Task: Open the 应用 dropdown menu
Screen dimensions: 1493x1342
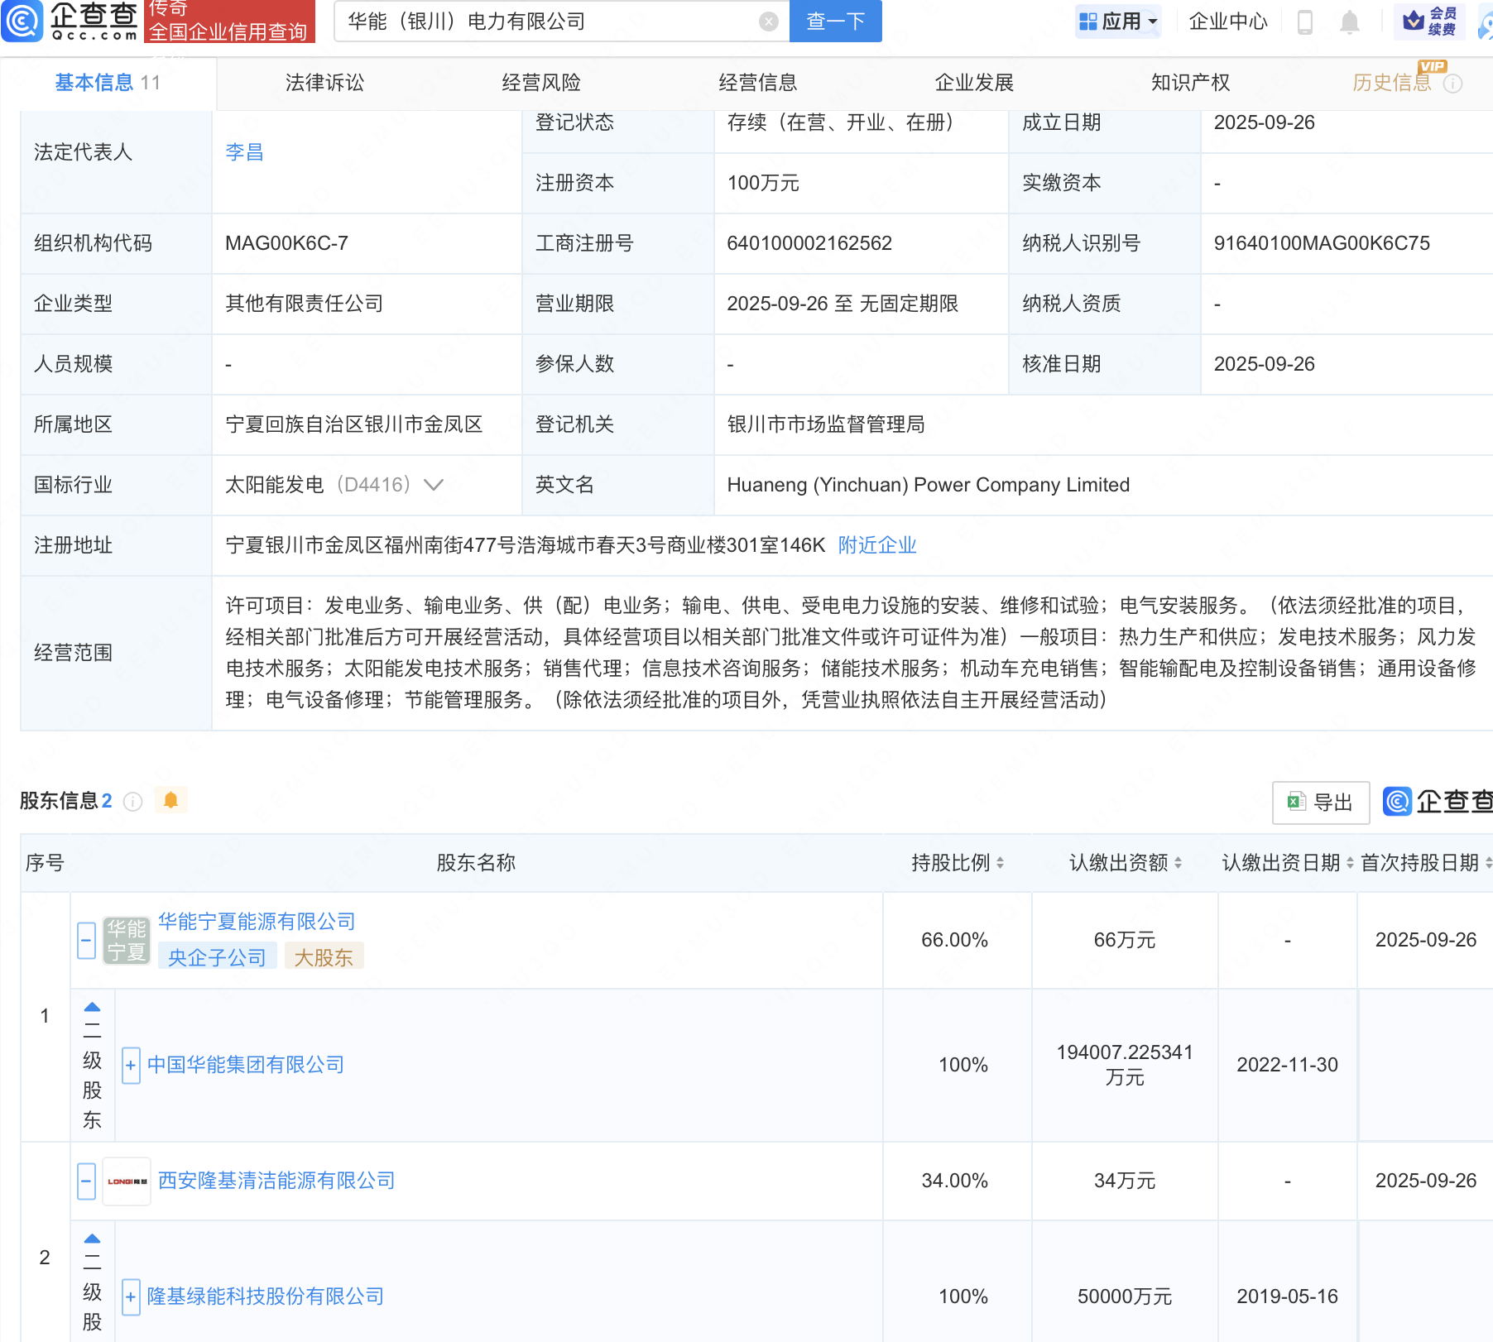Action: [x=1119, y=22]
